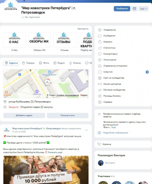Open Помощь бизнесу icon

pos(100,96)
